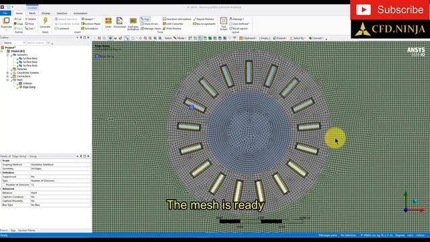Click the Annotation button in Insert group
Screen dimensions: 430x242
click(89, 28)
